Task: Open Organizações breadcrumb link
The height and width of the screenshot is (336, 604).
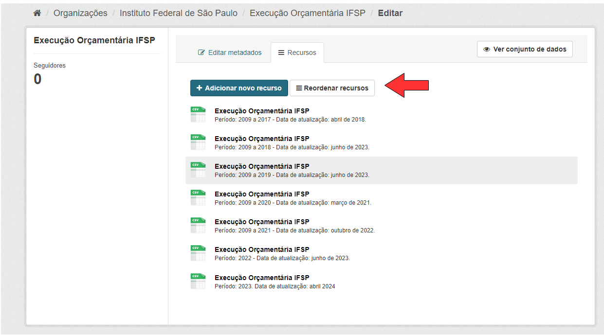Action: click(x=80, y=13)
